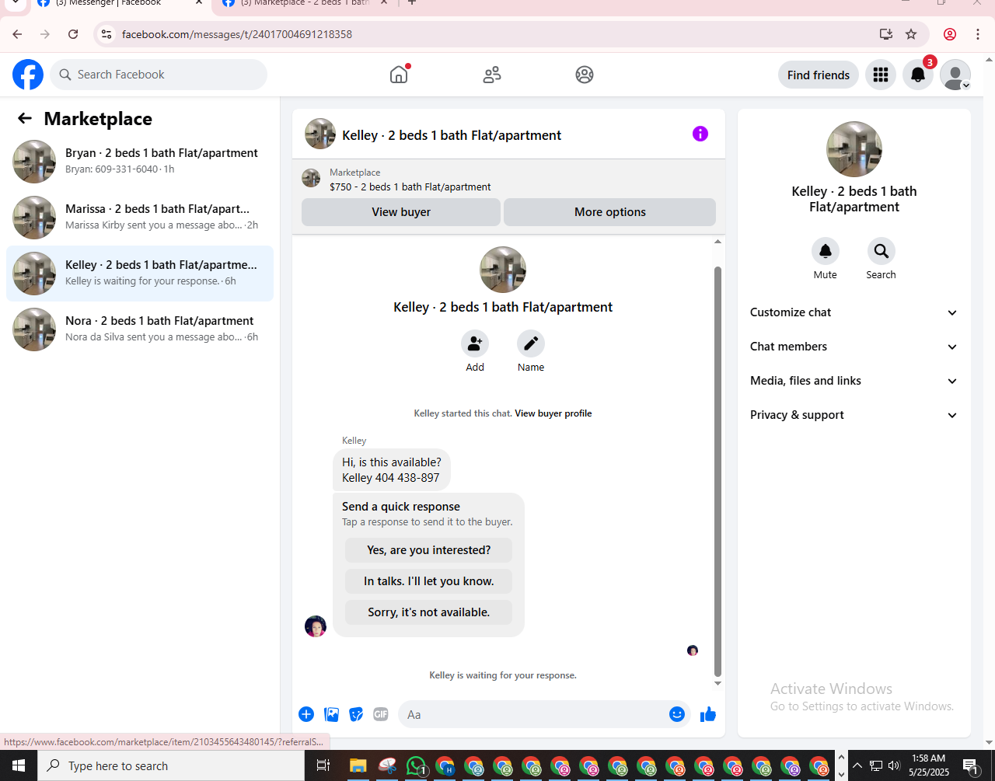Choose a GIF icon in composer
995x781 pixels.
pos(380,714)
